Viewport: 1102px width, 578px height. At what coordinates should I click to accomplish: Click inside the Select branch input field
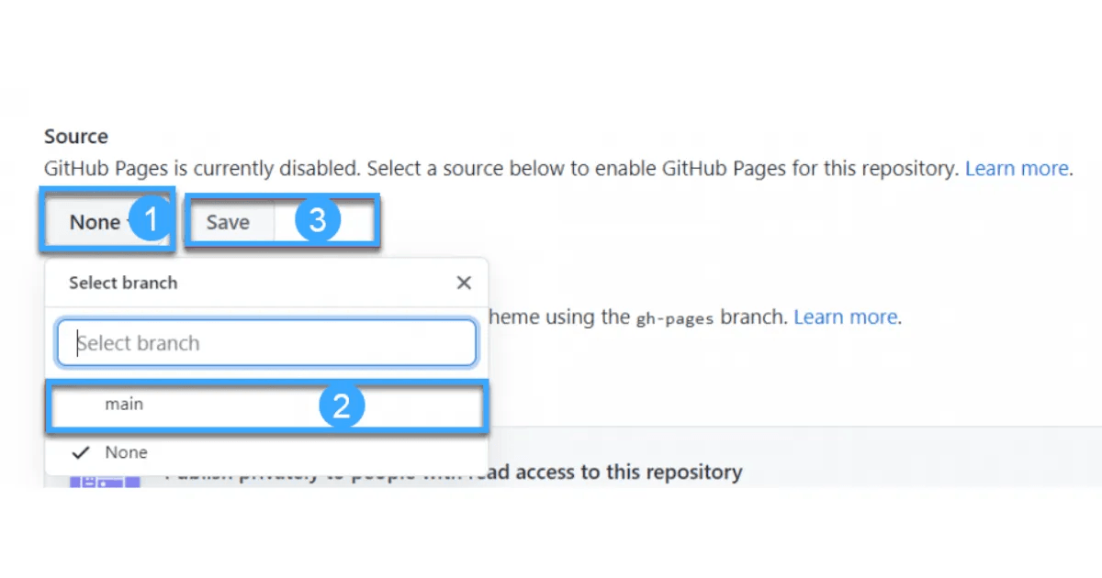(x=266, y=342)
